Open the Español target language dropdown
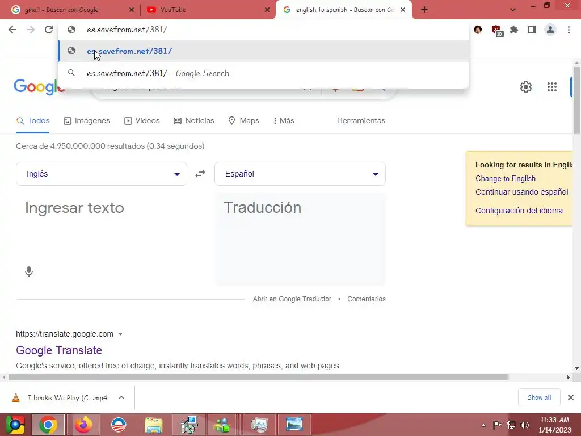The image size is (581, 436). click(x=300, y=174)
